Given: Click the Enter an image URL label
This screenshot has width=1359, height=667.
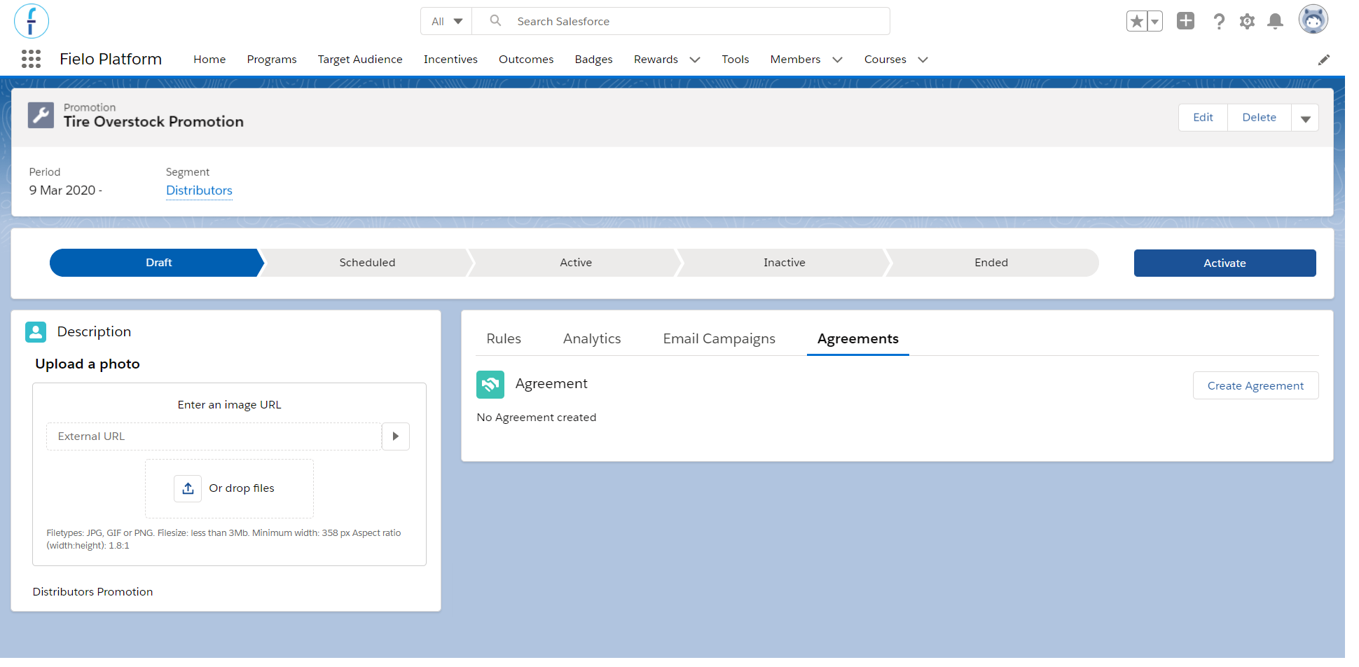Looking at the screenshot, I should (229, 405).
